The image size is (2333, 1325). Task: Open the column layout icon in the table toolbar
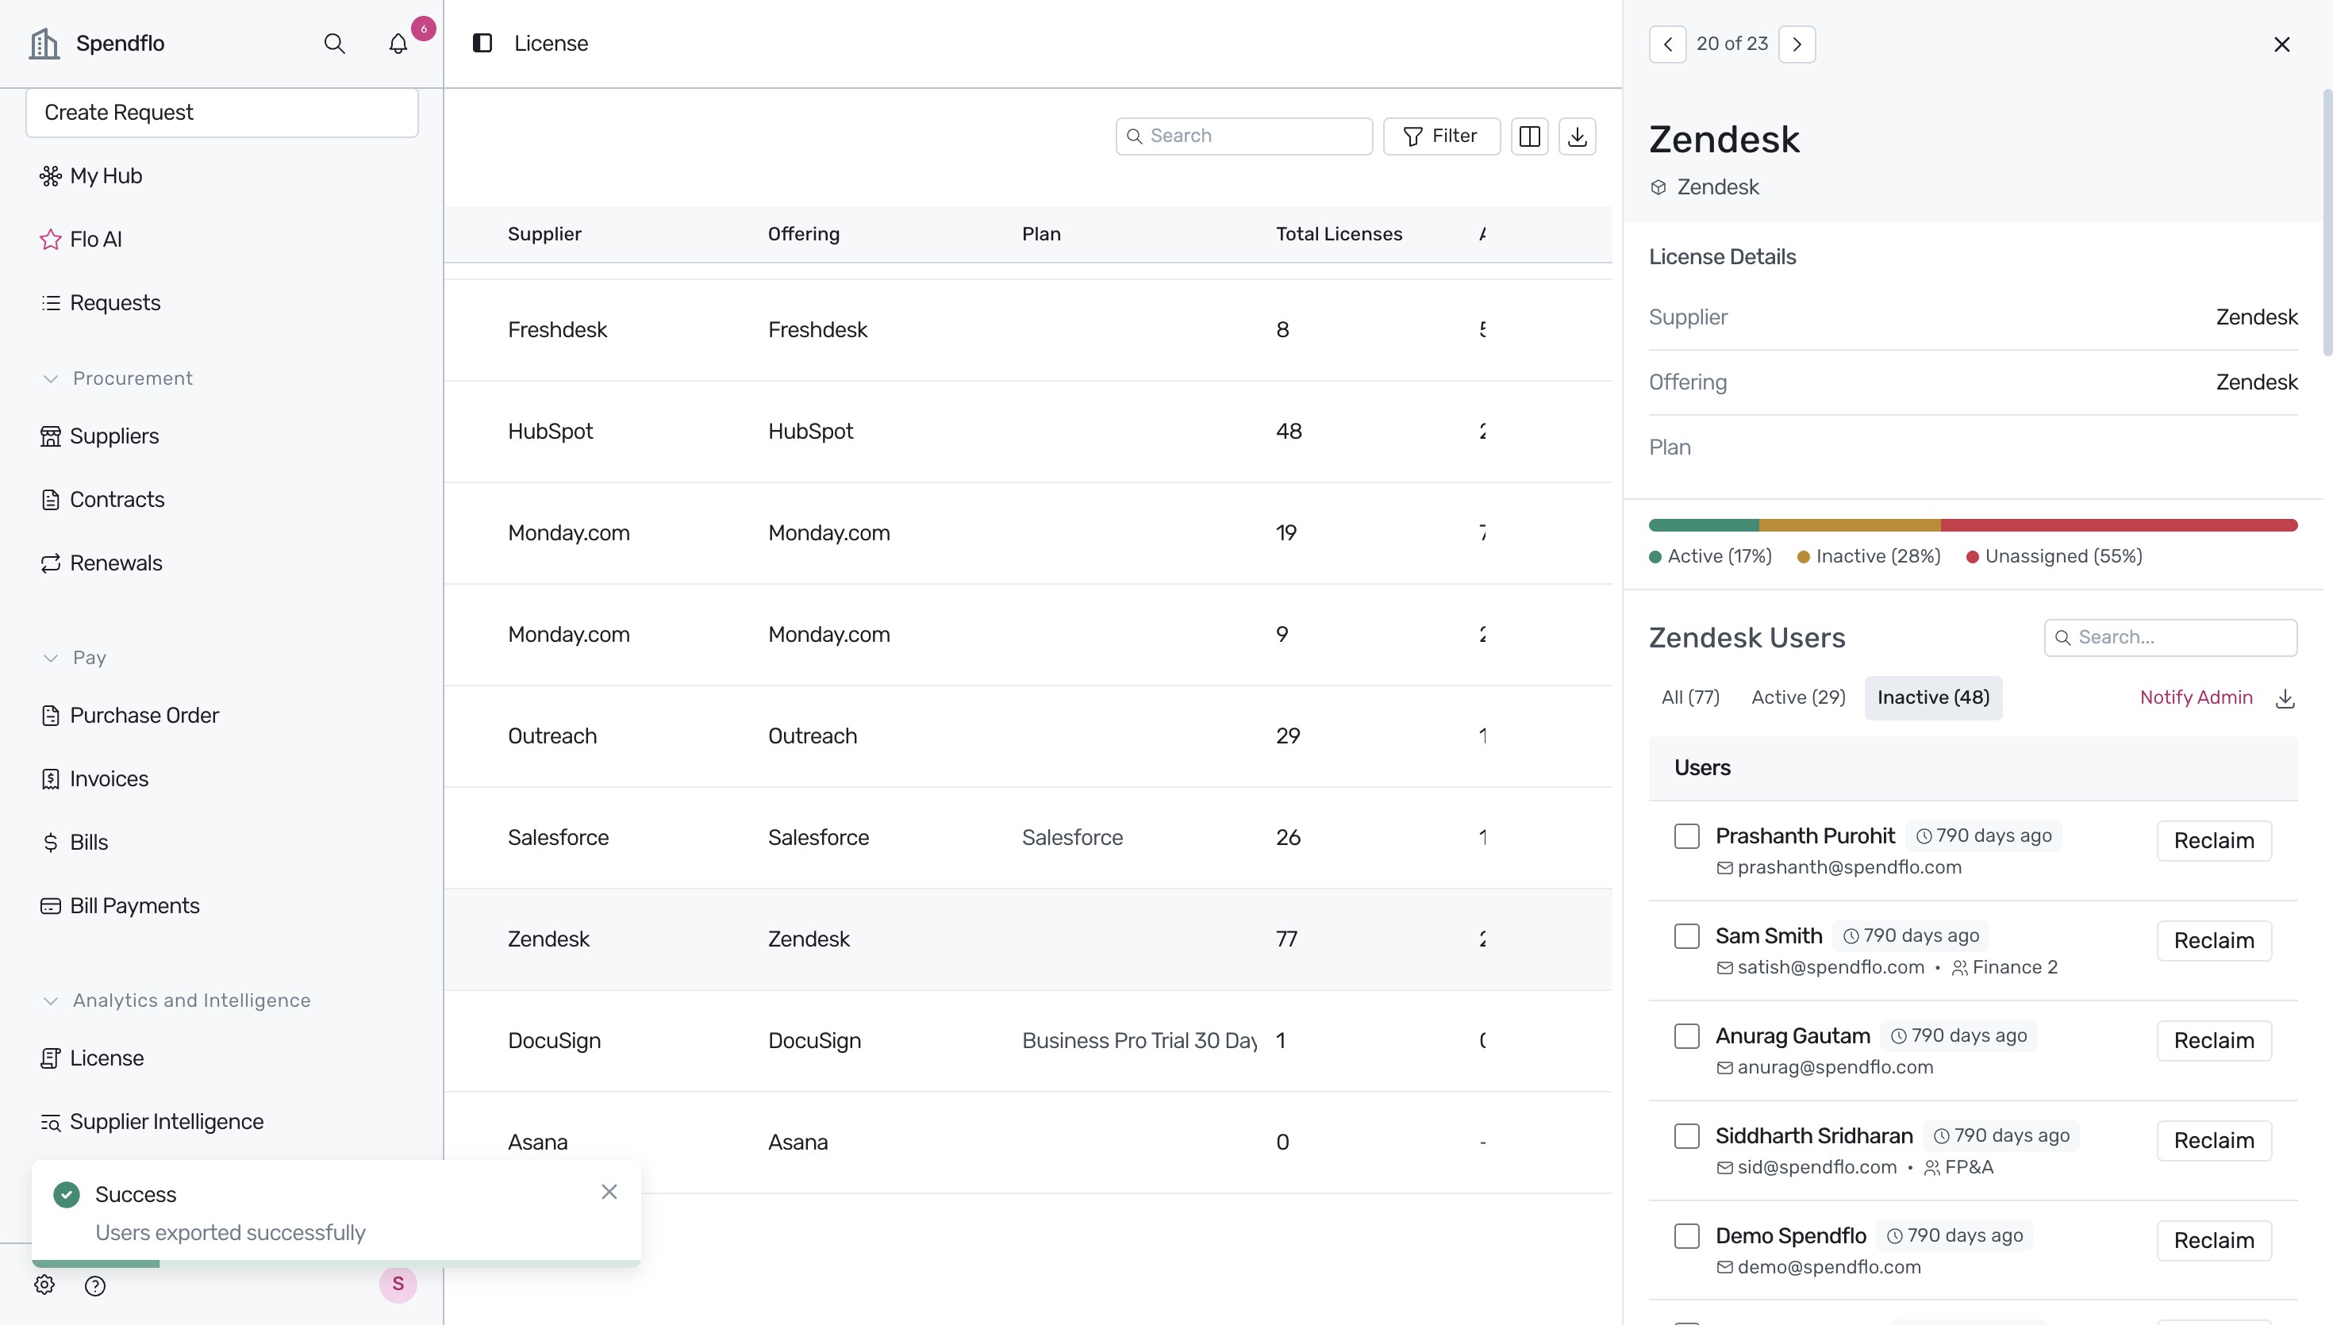click(x=1530, y=136)
